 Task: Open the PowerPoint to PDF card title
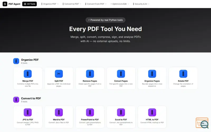pyautogui.click(x=90, y=120)
